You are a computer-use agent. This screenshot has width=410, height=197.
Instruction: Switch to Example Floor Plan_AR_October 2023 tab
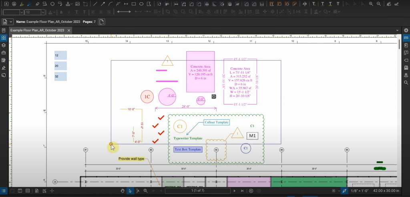click(x=37, y=30)
